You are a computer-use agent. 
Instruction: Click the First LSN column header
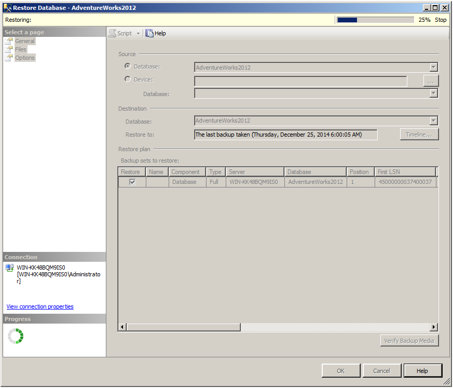click(405, 172)
